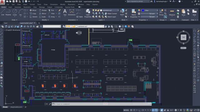The width and height of the screenshot is (200, 112).
Task: Open the Dimension menu
Action: [54, 4]
